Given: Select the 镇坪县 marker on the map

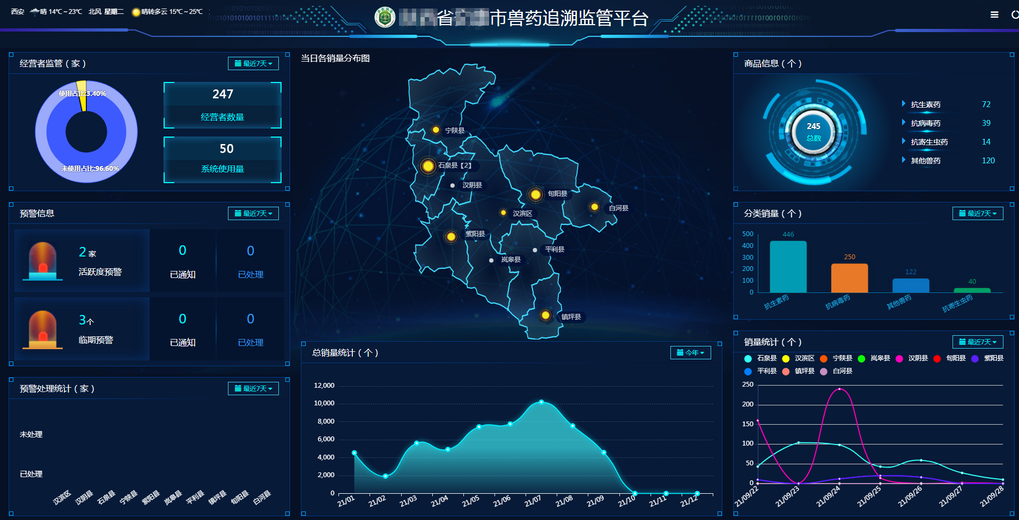Looking at the screenshot, I should [545, 315].
